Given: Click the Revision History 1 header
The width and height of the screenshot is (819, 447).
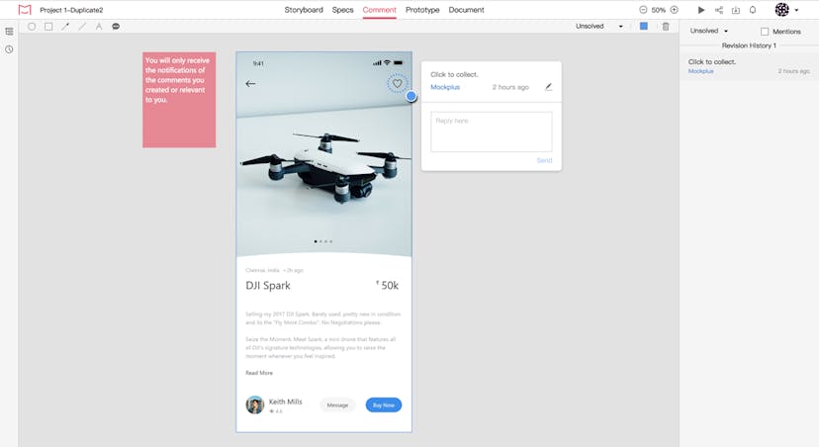Looking at the screenshot, I should click(749, 45).
